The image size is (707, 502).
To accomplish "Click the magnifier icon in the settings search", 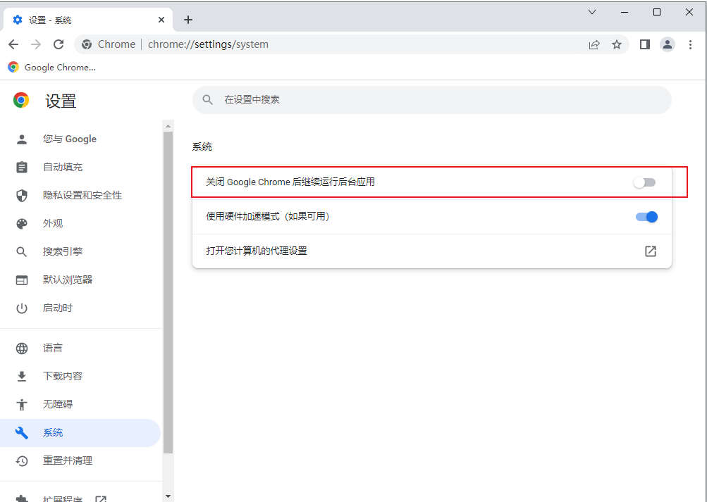I will coord(207,100).
